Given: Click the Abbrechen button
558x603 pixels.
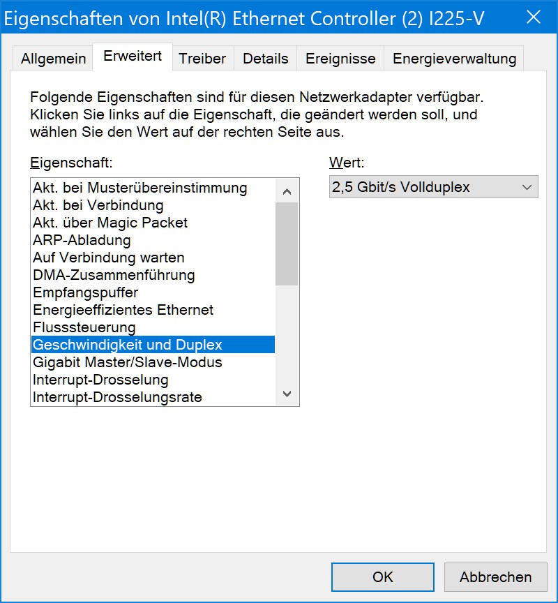Looking at the screenshot, I should [x=496, y=577].
